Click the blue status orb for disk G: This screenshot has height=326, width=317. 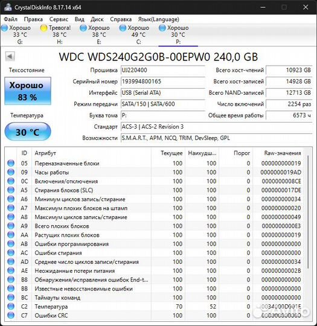(x=5, y=28)
